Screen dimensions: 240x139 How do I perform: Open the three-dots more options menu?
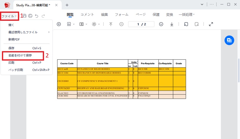(x=212, y=4)
